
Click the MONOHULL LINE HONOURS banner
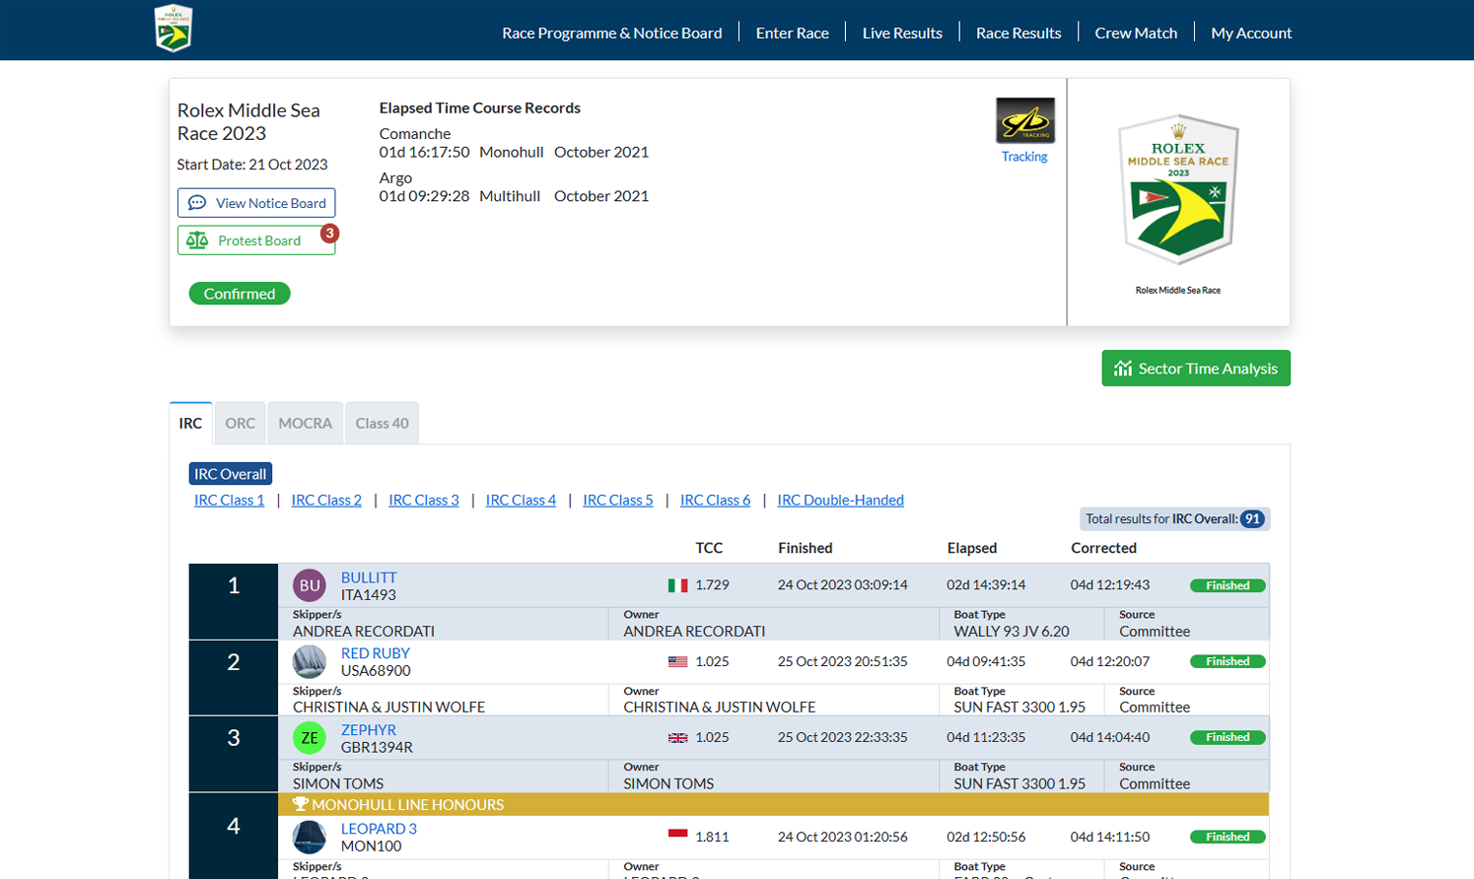click(773, 804)
